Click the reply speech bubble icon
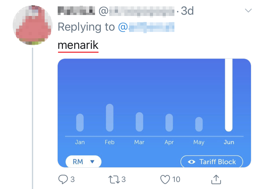 pyautogui.click(x=63, y=179)
